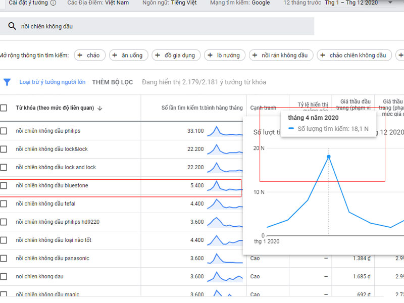Viewport: 404px width, 303px height.
Task: Add 'nồi rán không dầu' suggestion chip
Action: [281, 55]
